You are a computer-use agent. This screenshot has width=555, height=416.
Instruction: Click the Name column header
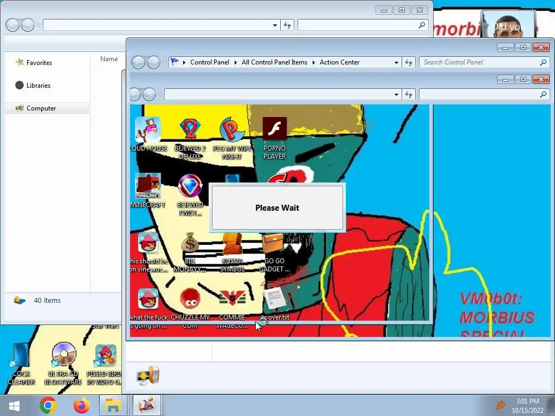(x=108, y=59)
